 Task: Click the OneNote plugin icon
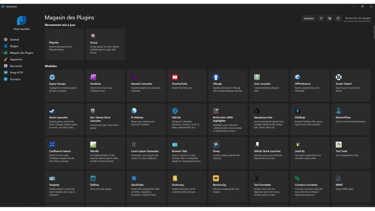tap(93, 77)
